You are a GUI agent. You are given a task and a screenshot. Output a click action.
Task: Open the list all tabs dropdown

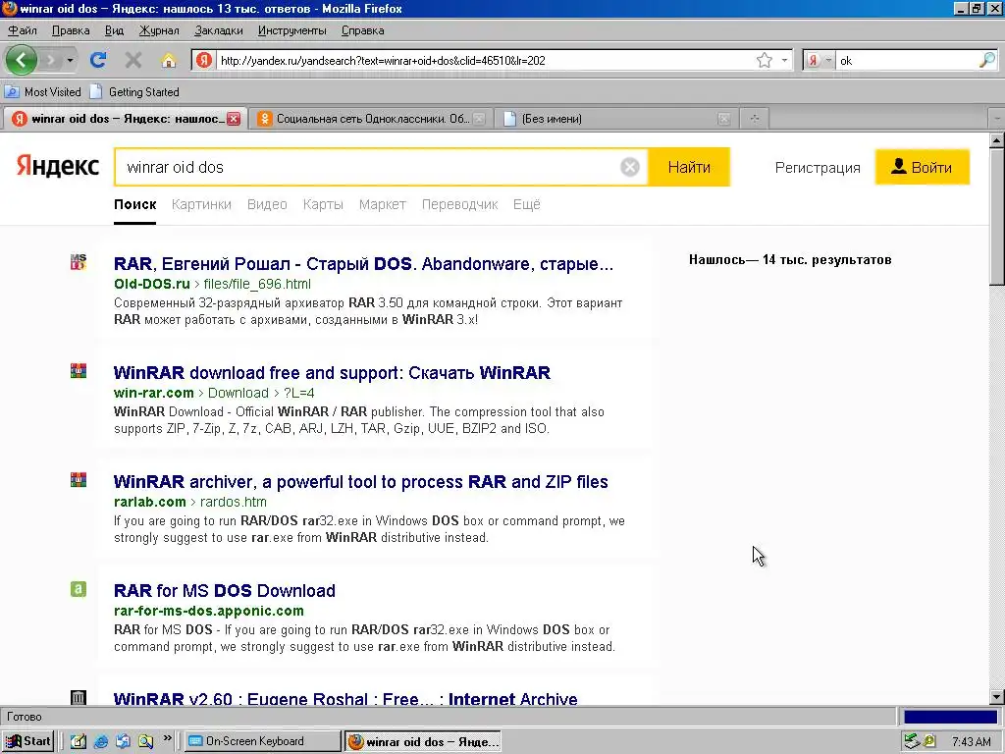click(x=997, y=119)
